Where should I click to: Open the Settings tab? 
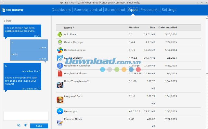point(169,10)
